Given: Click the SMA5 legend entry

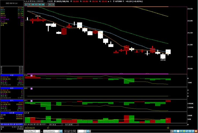Looking at the screenshot, I should tap(12, 8).
